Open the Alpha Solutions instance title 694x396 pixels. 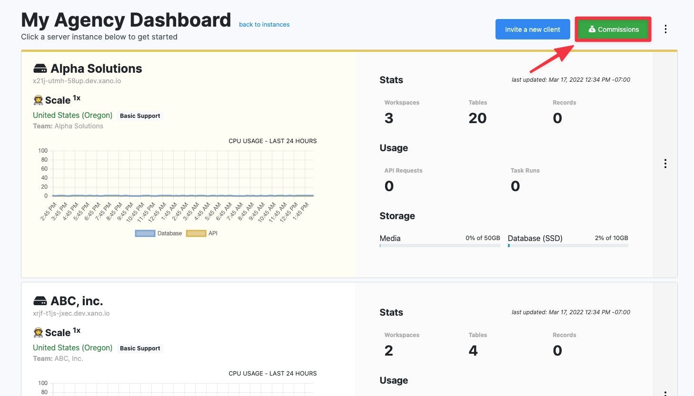[96, 69]
